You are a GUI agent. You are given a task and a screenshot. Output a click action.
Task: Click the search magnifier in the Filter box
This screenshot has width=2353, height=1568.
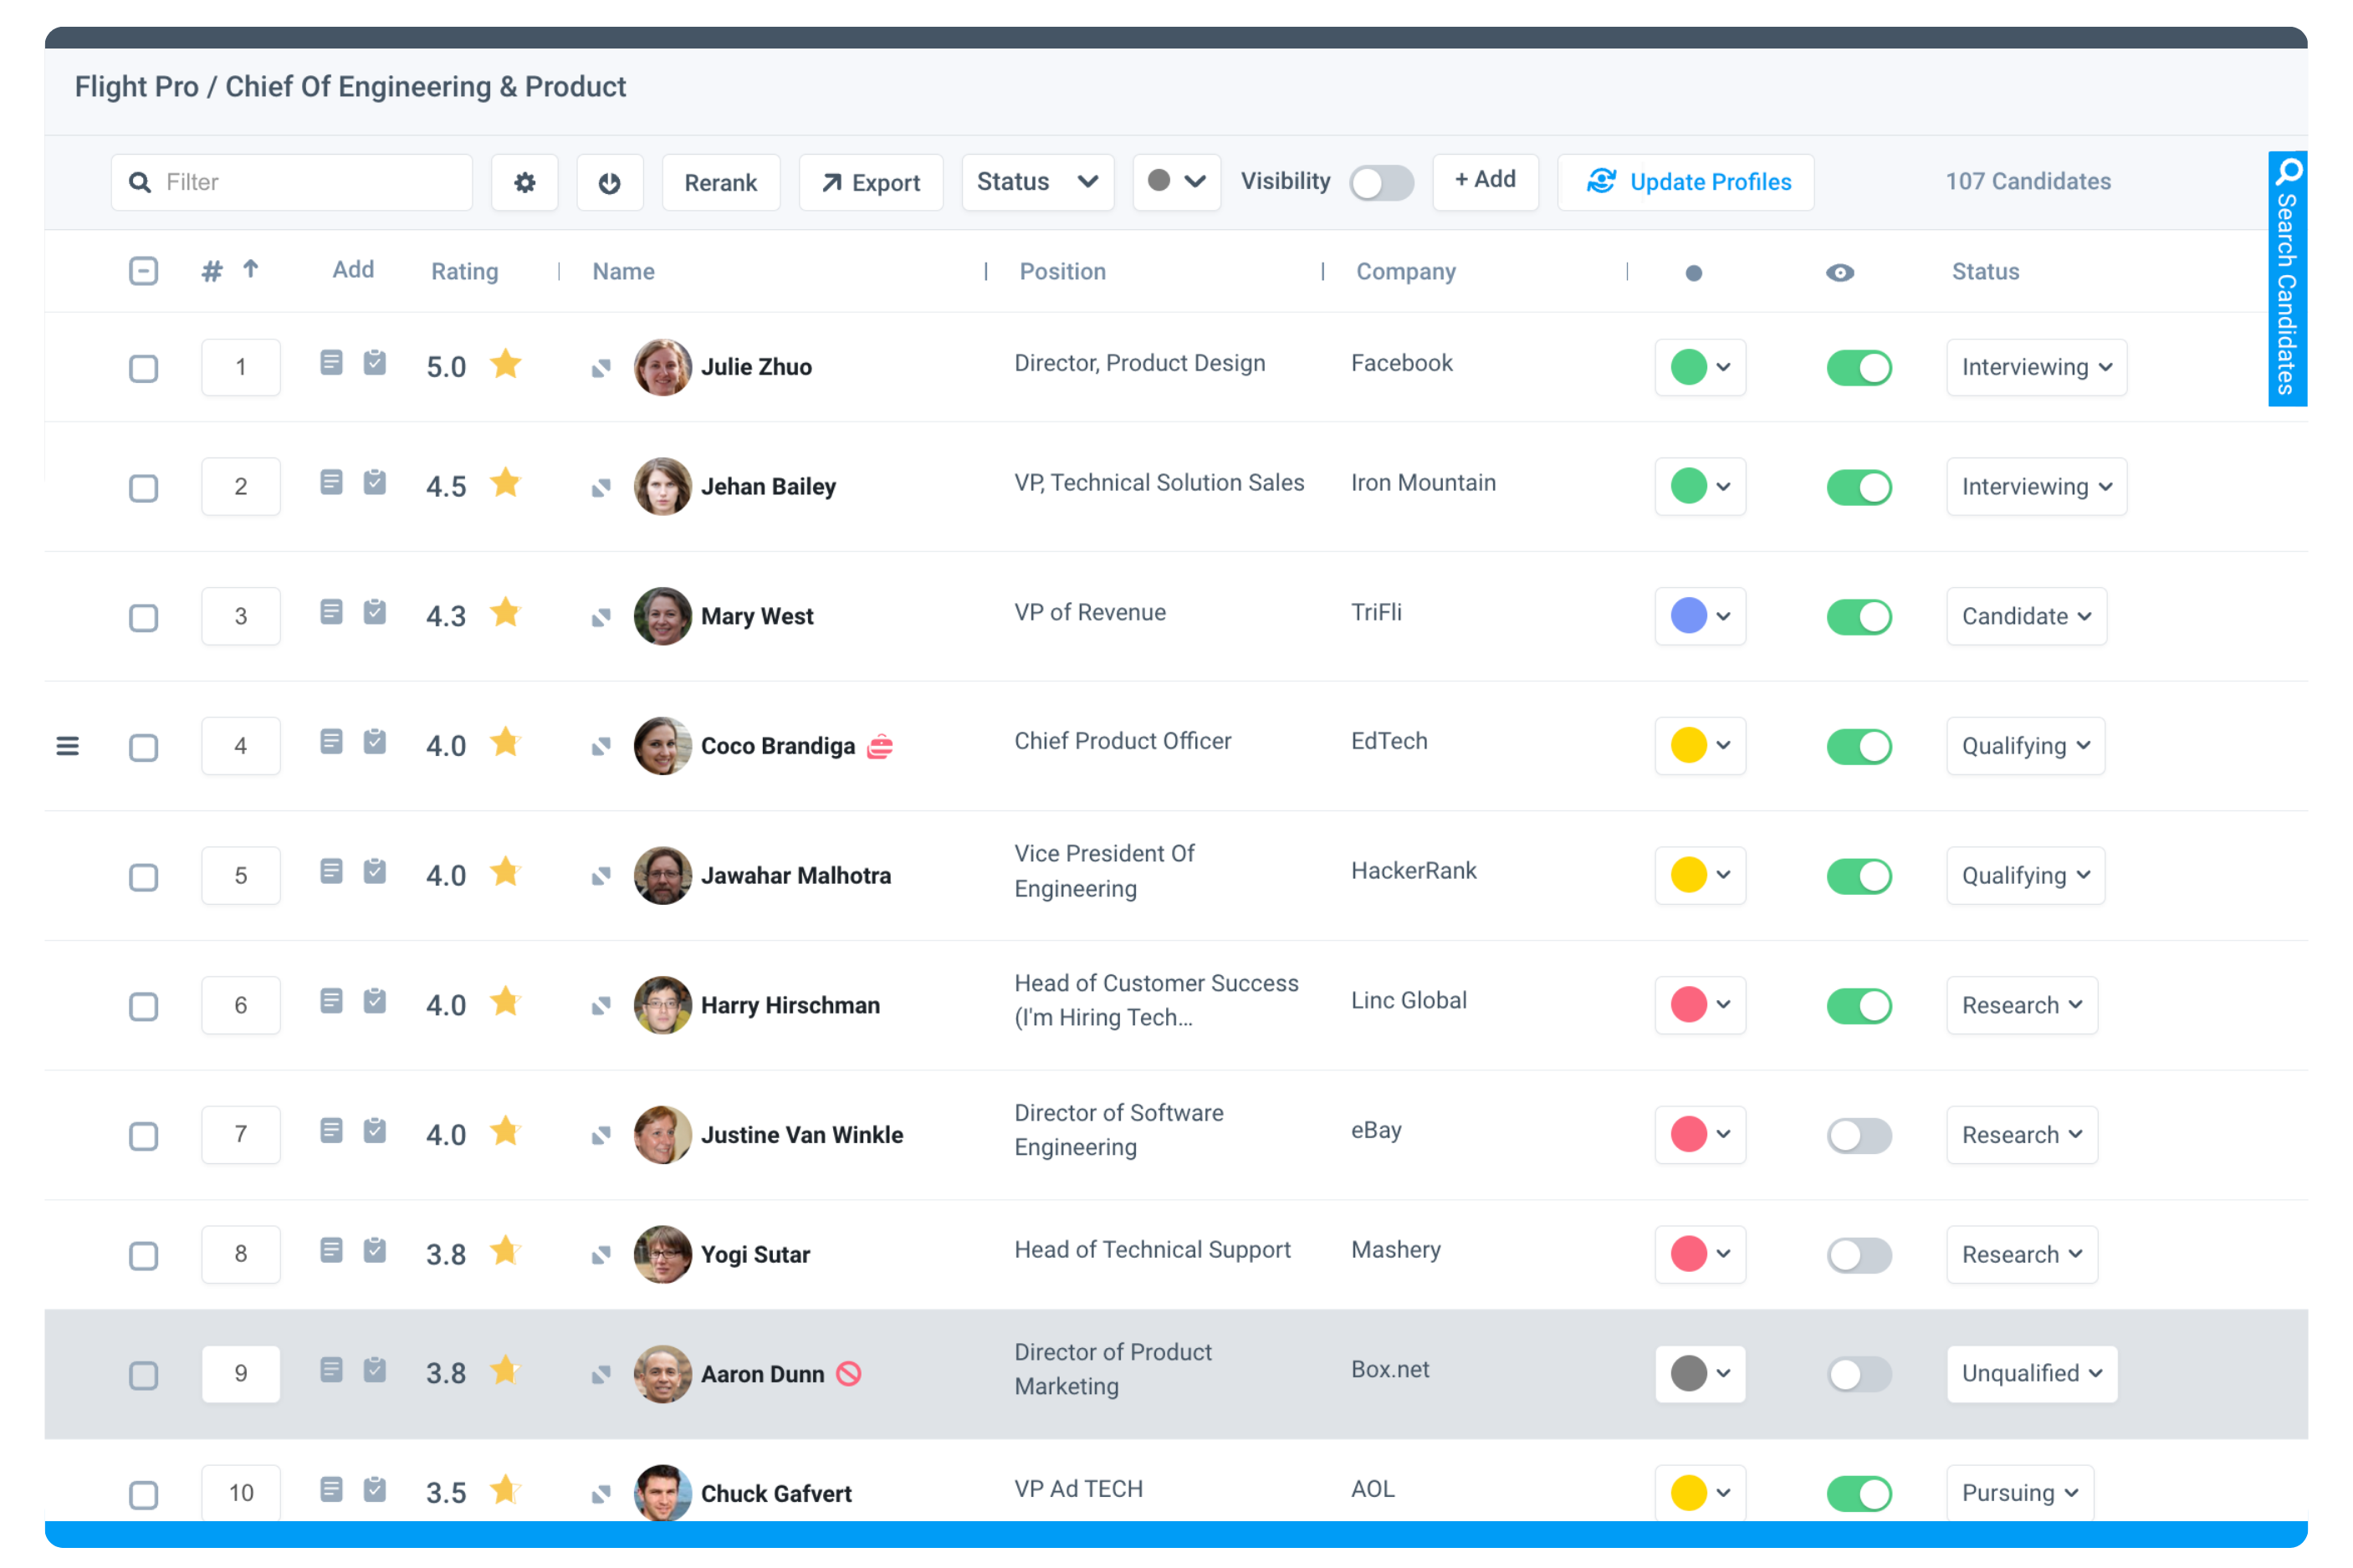point(139,182)
